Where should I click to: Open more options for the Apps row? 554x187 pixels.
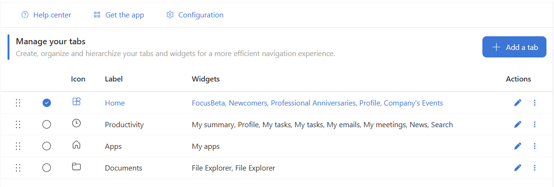point(535,146)
